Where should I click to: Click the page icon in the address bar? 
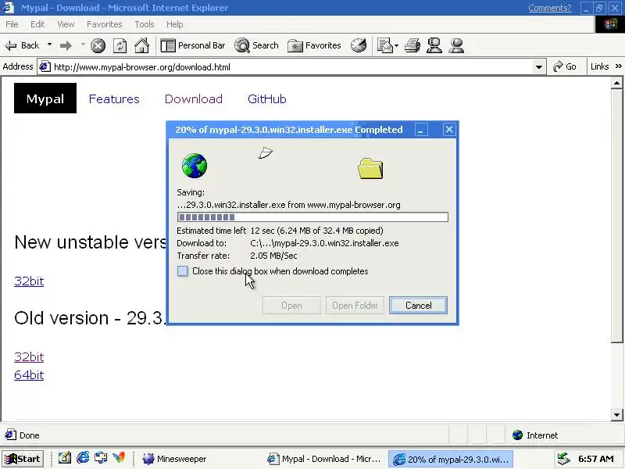point(45,66)
